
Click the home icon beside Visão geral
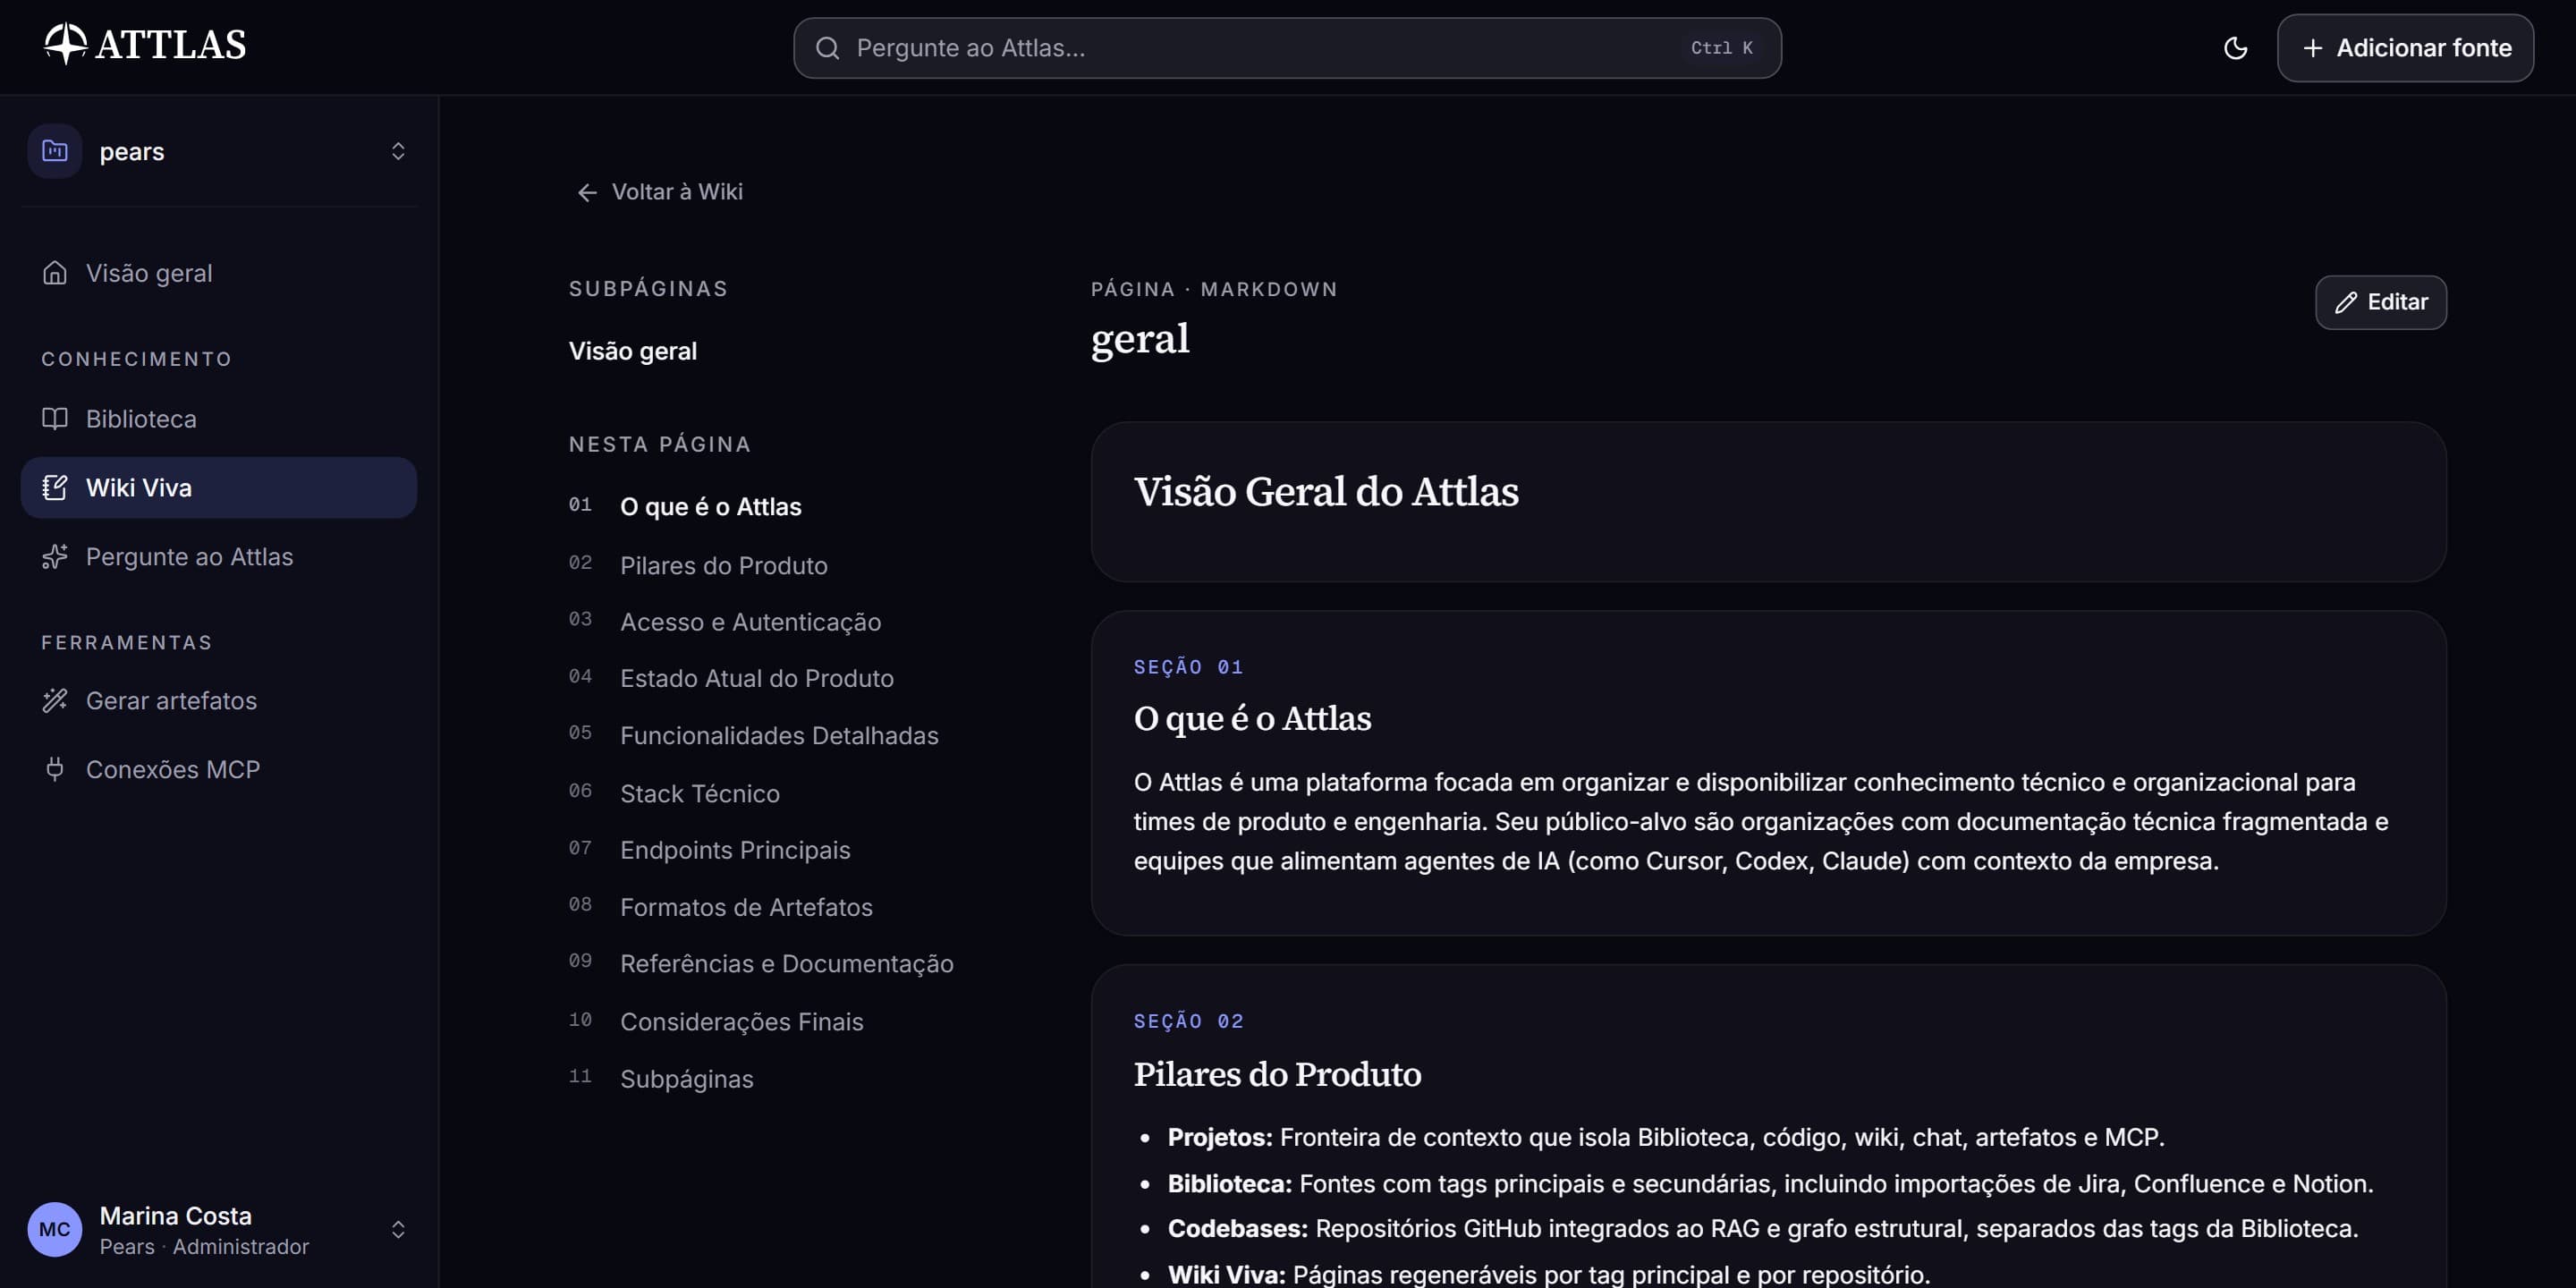click(55, 273)
